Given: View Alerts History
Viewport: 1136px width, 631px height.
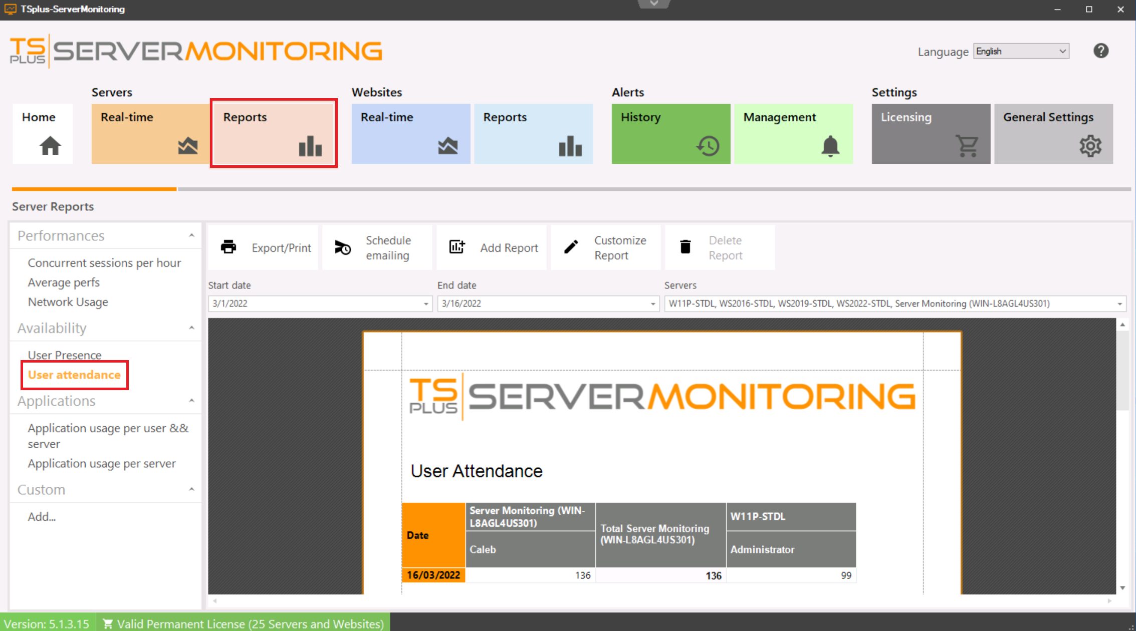Looking at the screenshot, I should click(670, 134).
